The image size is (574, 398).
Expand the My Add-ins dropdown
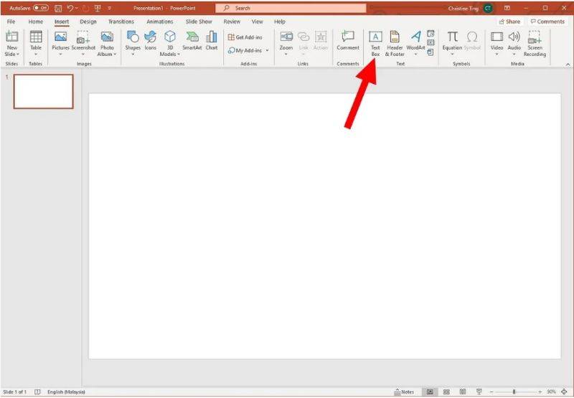coord(267,50)
